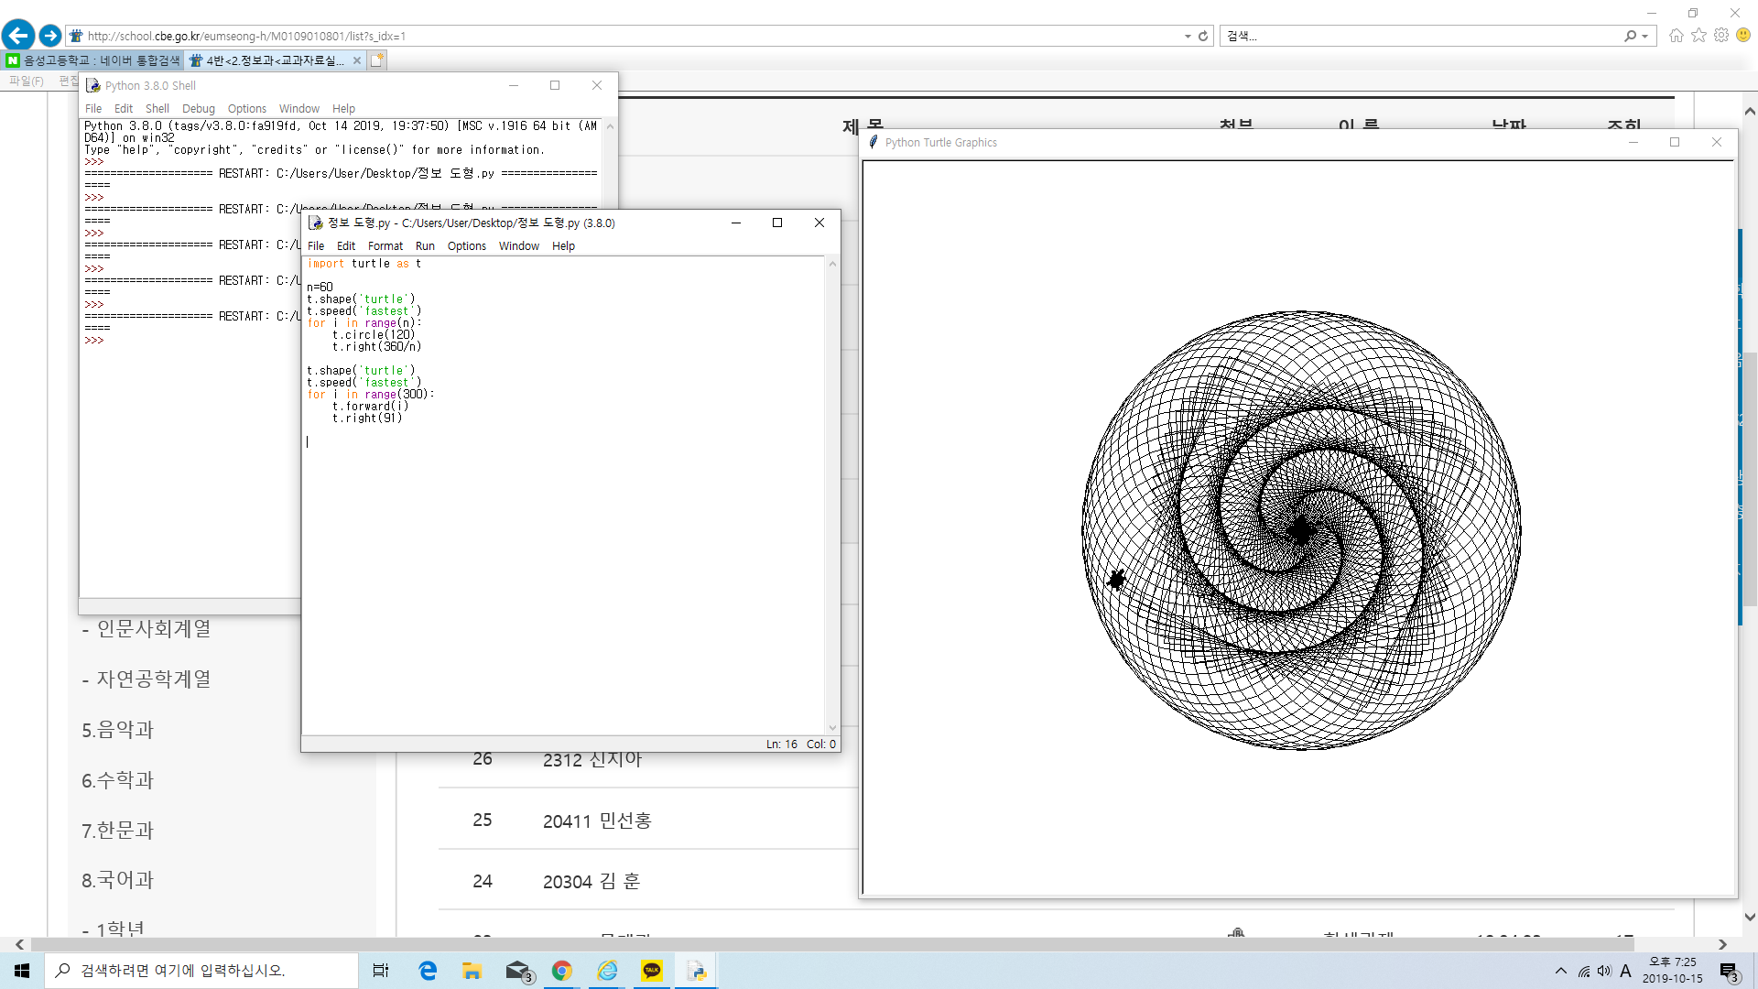Image resolution: width=1758 pixels, height=989 pixels.
Task: Close the 4반<2.정보과 browser tab
Action: pyautogui.click(x=357, y=60)
